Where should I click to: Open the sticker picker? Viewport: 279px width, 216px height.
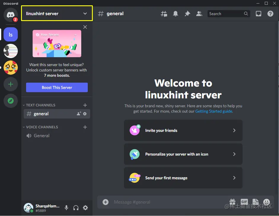coord(256,202)
